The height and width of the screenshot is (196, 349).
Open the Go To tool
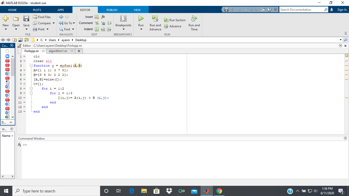67,23
